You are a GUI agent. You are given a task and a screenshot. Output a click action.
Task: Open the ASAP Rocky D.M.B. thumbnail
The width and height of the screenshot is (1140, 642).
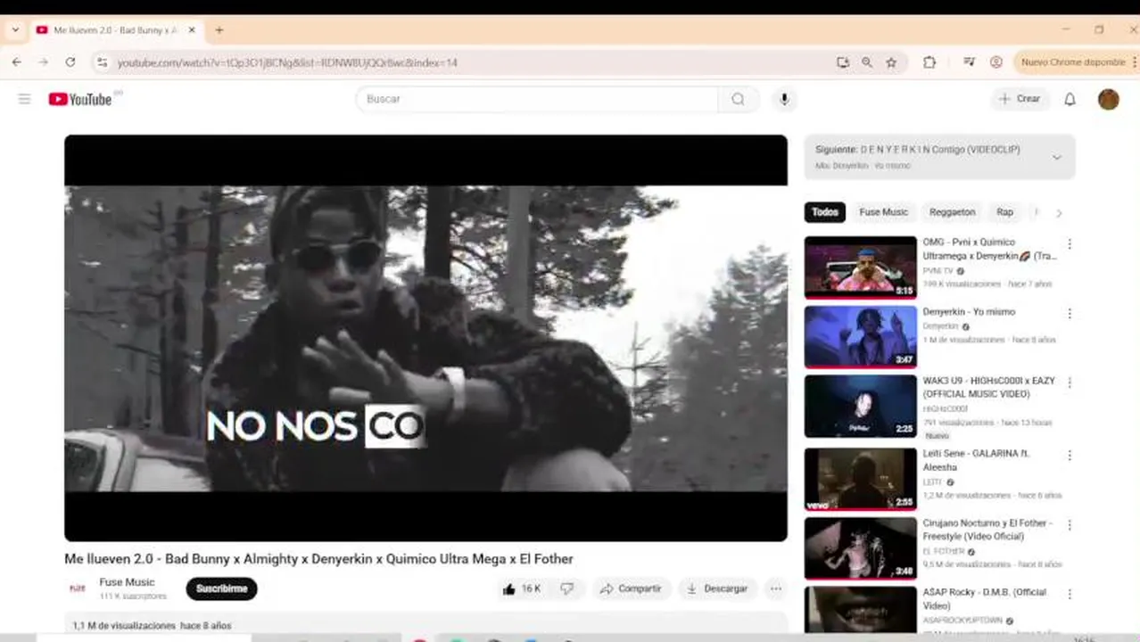[861, 609]
